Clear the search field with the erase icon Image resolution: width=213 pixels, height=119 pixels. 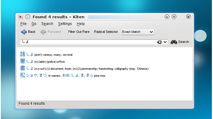tap(159, 42)
